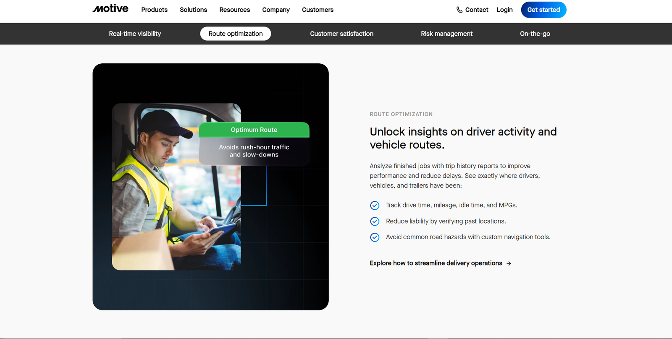Go to the Customers page
This screenshot has width=672, height=339.
318,10
